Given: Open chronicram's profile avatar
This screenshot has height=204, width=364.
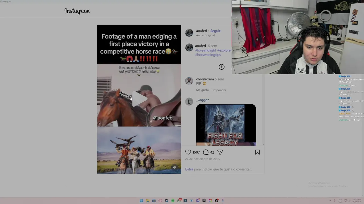Looking at the screenshot, I should click(x=189, y=81).
